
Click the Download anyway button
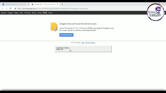coord(66,35)
